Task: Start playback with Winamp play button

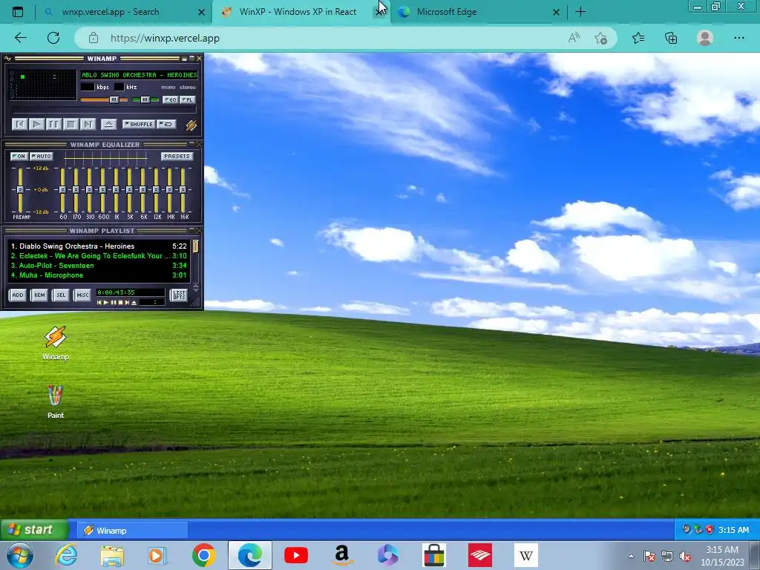Action: pos(36,125)
